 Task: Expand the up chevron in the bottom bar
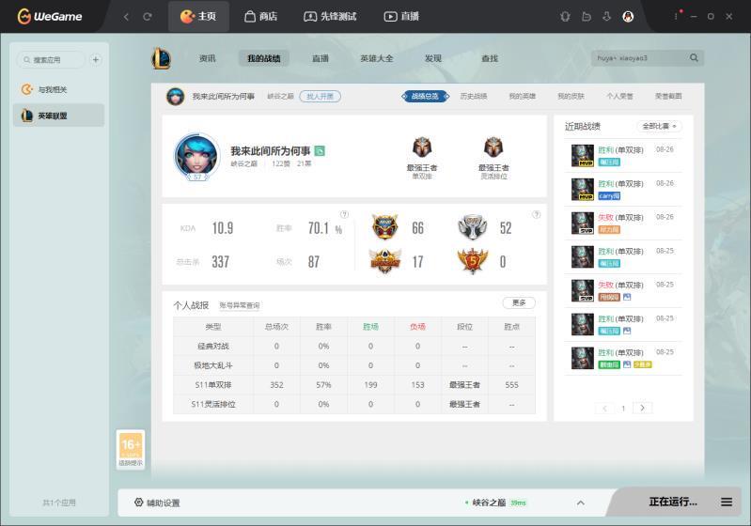tap(581, 503)
